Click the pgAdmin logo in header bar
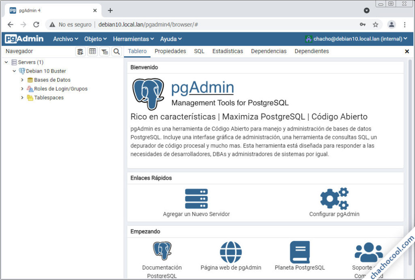This screenshot has width=415, height=280. 24,38
